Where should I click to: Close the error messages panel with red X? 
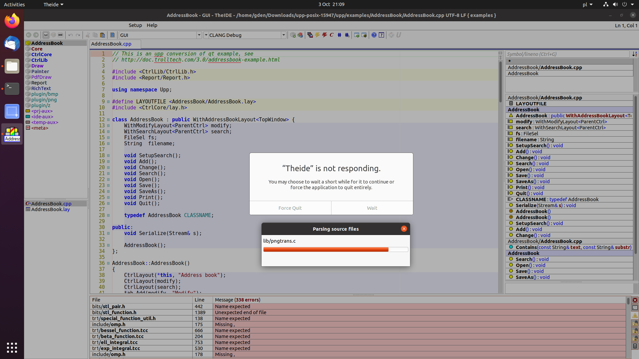(635, 300)
